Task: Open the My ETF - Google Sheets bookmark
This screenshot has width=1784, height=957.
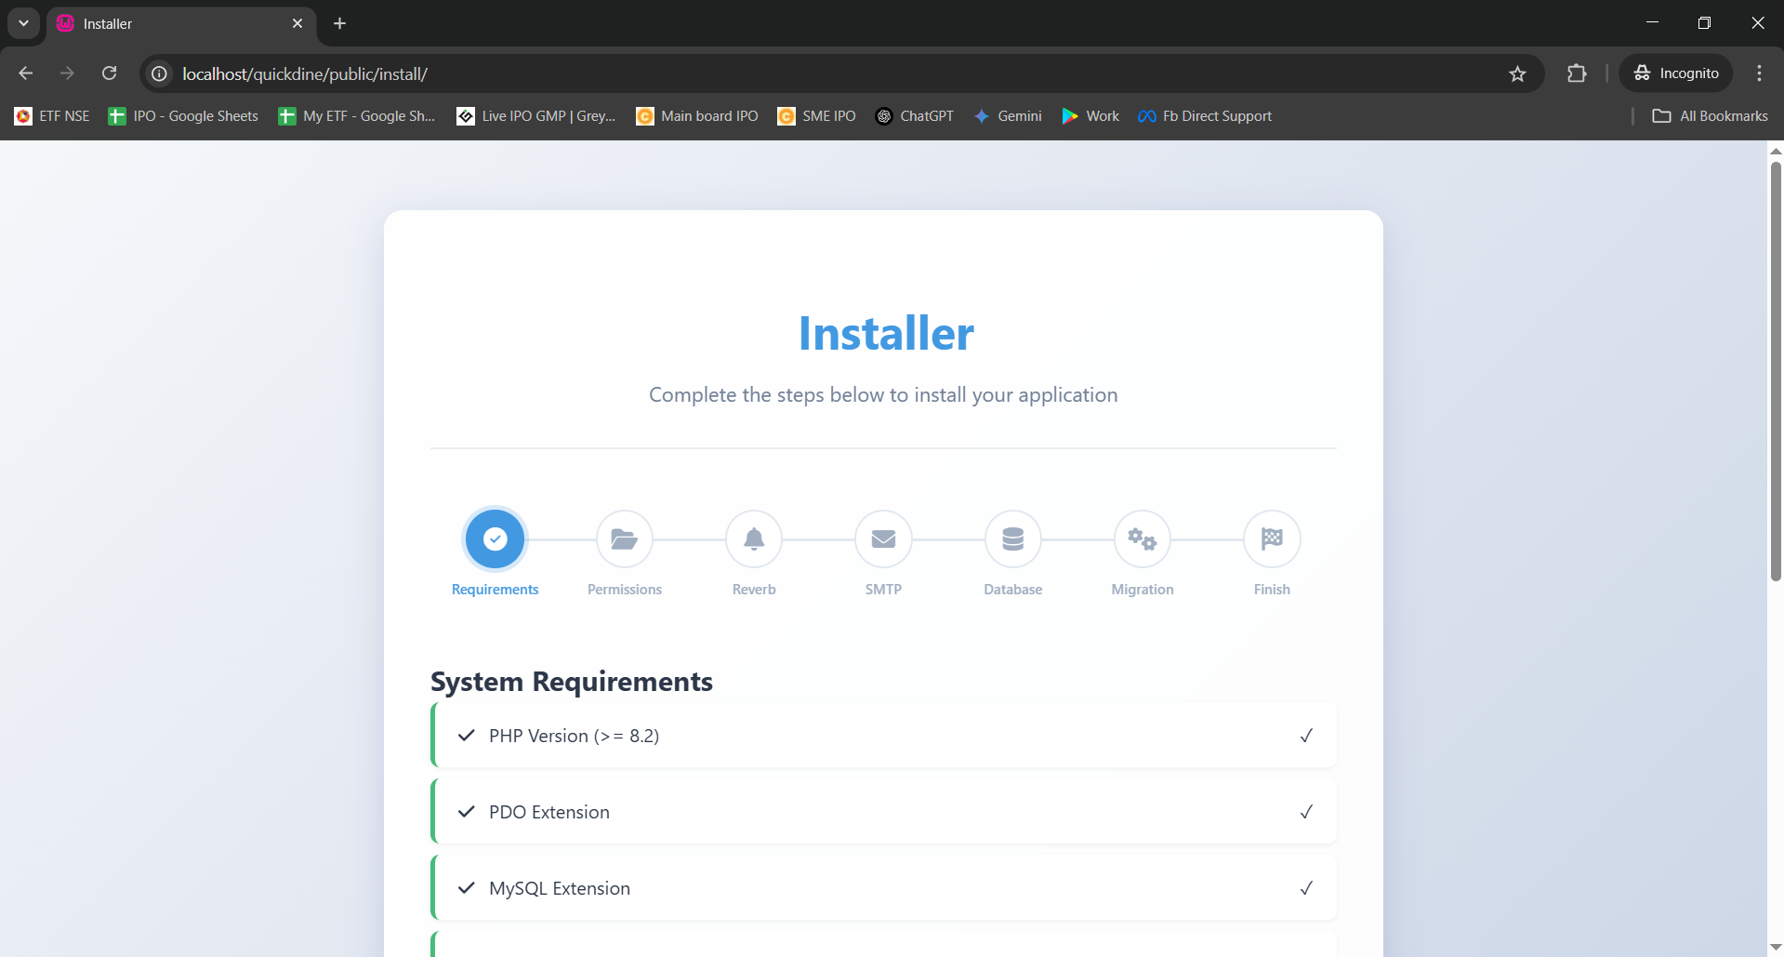Action: tap(357, 116)
